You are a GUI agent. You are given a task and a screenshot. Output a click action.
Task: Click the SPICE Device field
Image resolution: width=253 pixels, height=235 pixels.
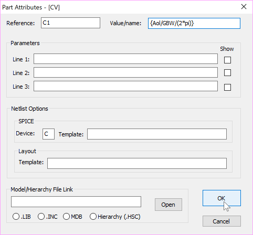coord(48,134)
